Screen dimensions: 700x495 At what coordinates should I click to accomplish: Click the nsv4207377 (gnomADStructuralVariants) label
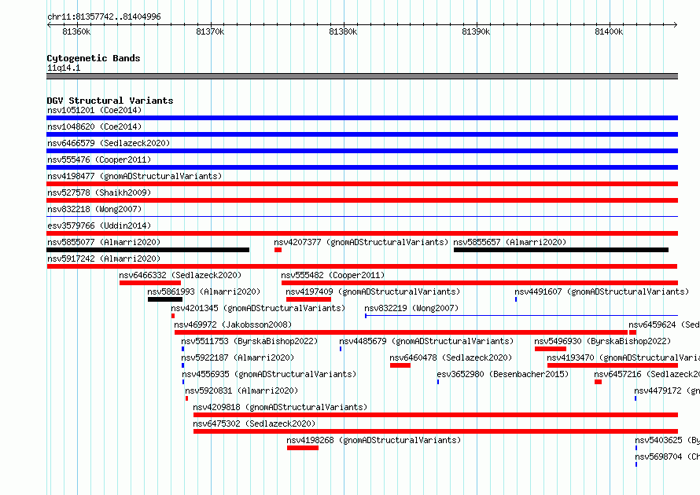click(x=361, y=242)
